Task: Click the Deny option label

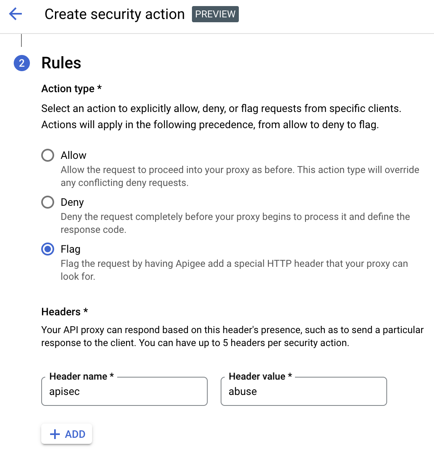Action: (x=72, y=202)
